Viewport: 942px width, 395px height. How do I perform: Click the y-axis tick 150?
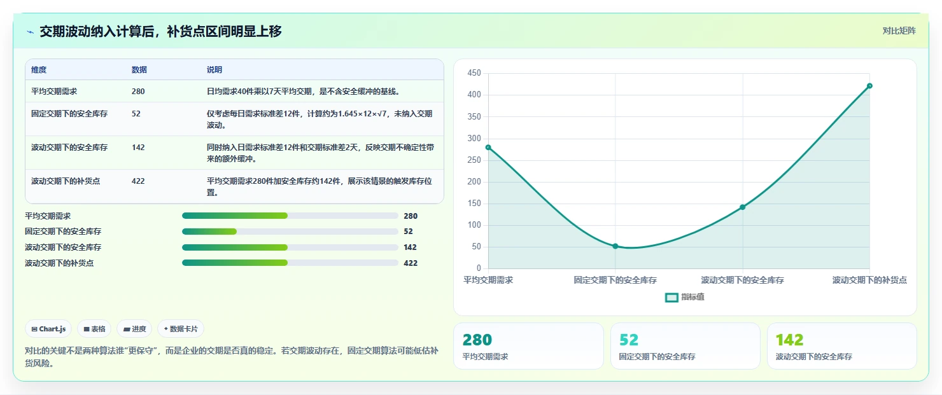pyautogui.click(x=474, y=204)
